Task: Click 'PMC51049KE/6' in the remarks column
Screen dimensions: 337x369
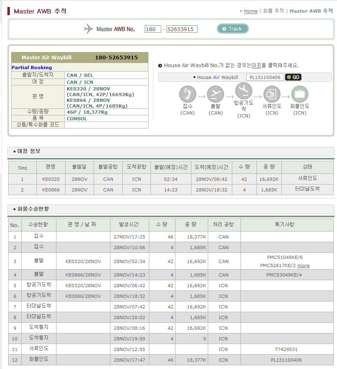Action: 285,257
